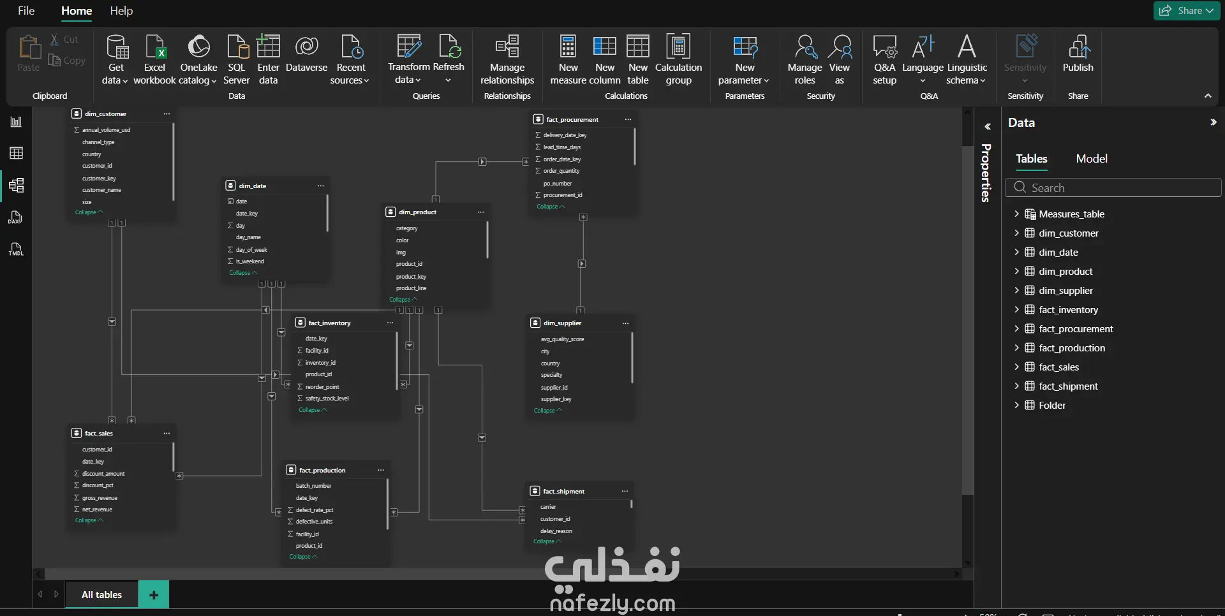This screenshot has width=1225, height=616.
Task: Expand Folder in Data pane
Action: click(x=1016, y=406)
